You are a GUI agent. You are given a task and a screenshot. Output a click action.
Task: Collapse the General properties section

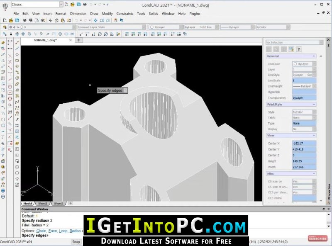pyautogui.click(x=314, y=56)
